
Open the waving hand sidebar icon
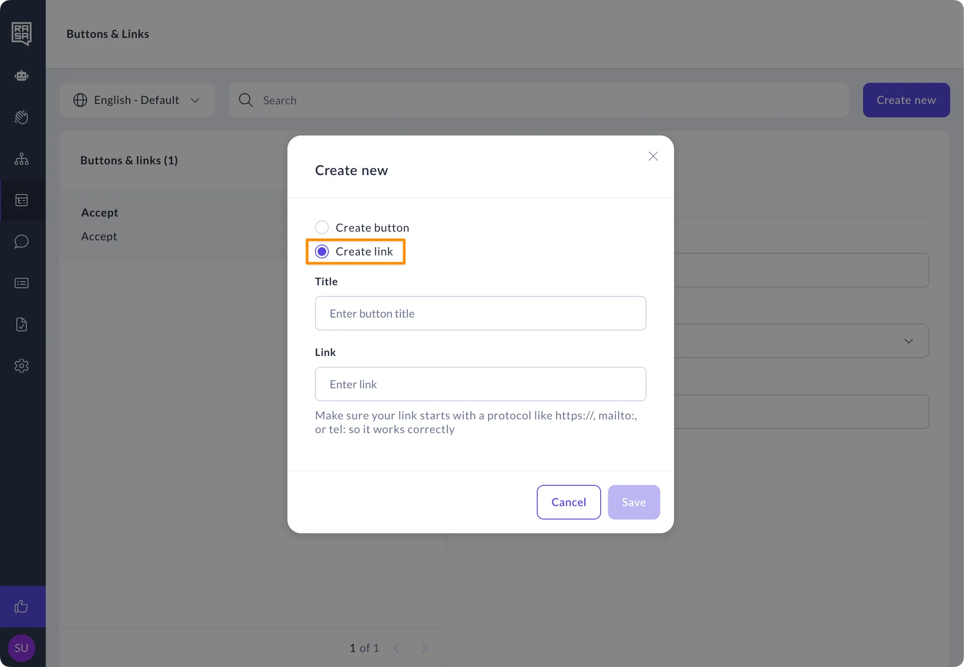tap(22, 117)
